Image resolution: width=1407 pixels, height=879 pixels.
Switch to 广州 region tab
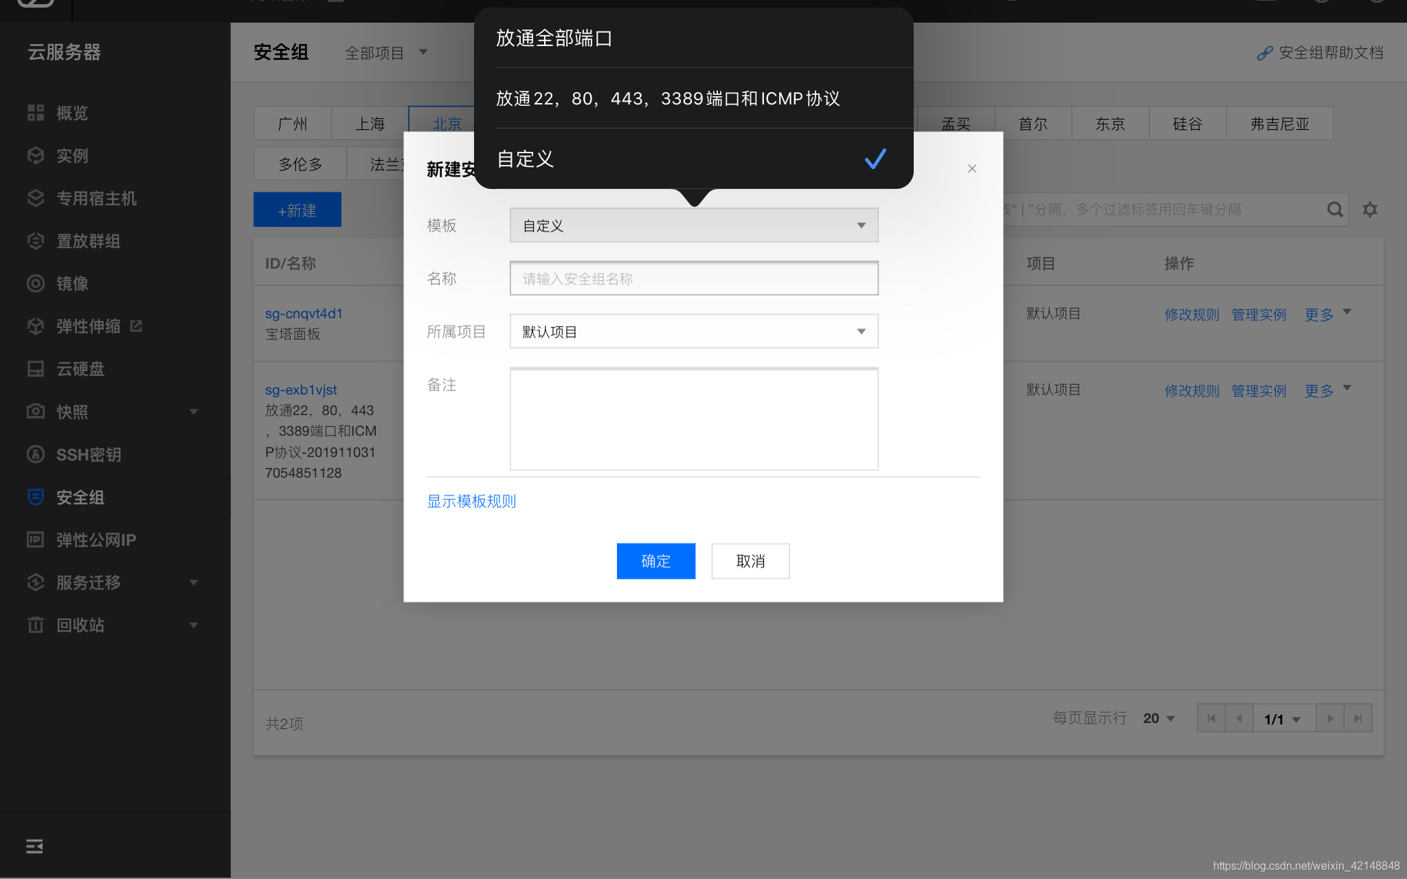pyautogui.click(x=293, y=124)
